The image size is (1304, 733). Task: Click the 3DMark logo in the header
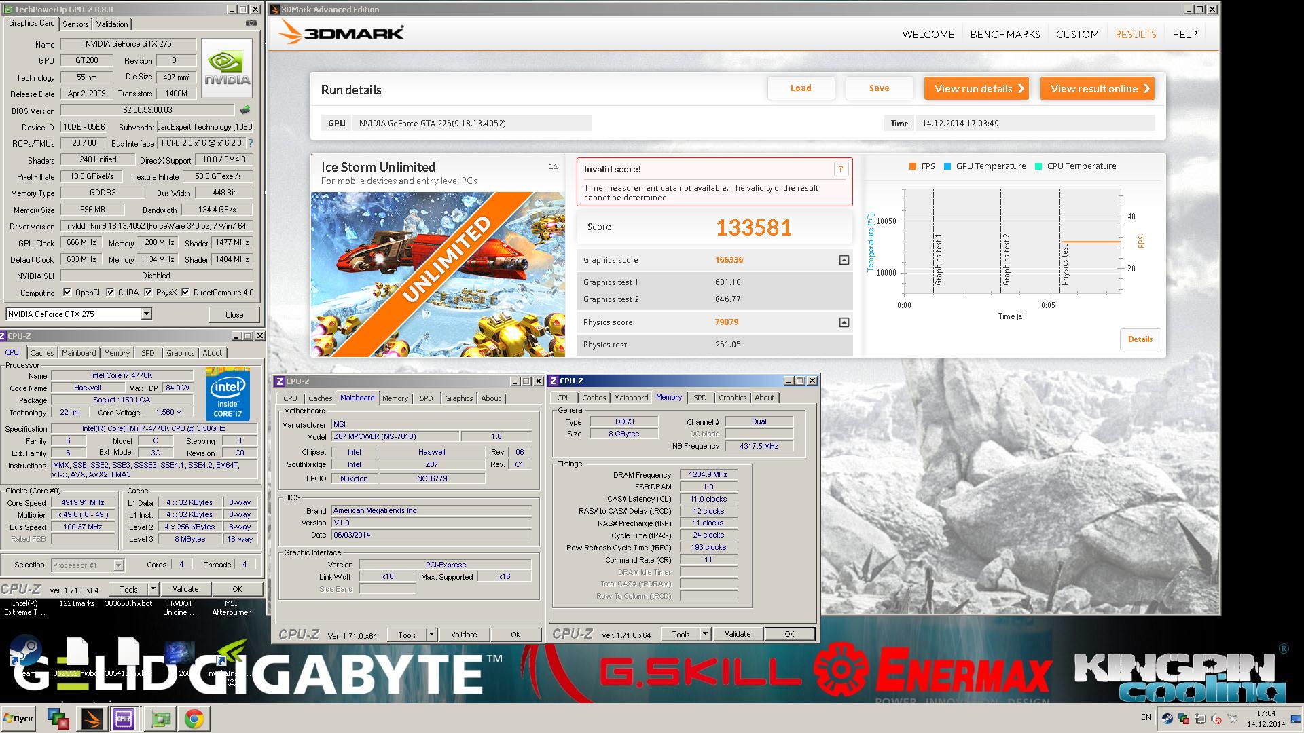click(x=341, y=33)
